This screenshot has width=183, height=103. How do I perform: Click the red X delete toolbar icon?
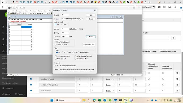pyautogui.click(x=18, y=13)
